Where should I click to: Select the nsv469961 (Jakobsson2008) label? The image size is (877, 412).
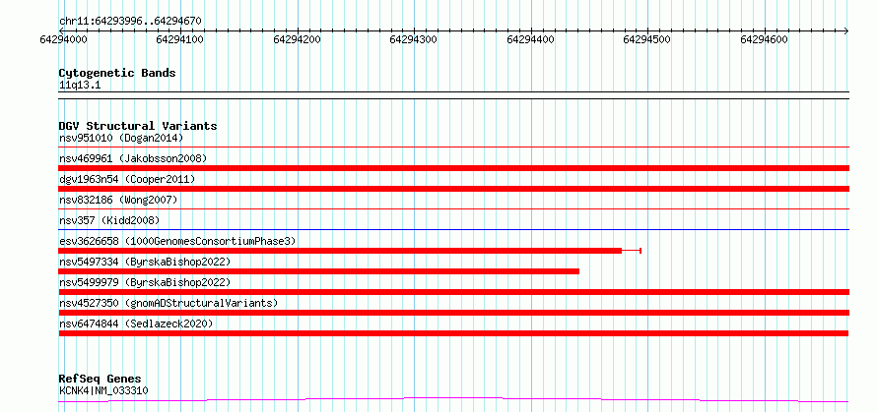coord(133,158)
